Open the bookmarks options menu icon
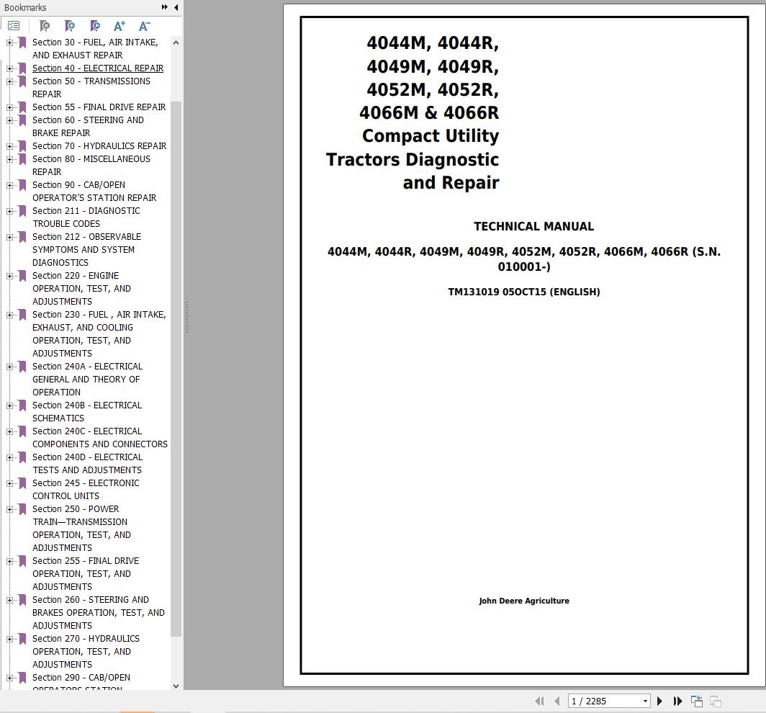766x713 pixels. pos(14,25)
